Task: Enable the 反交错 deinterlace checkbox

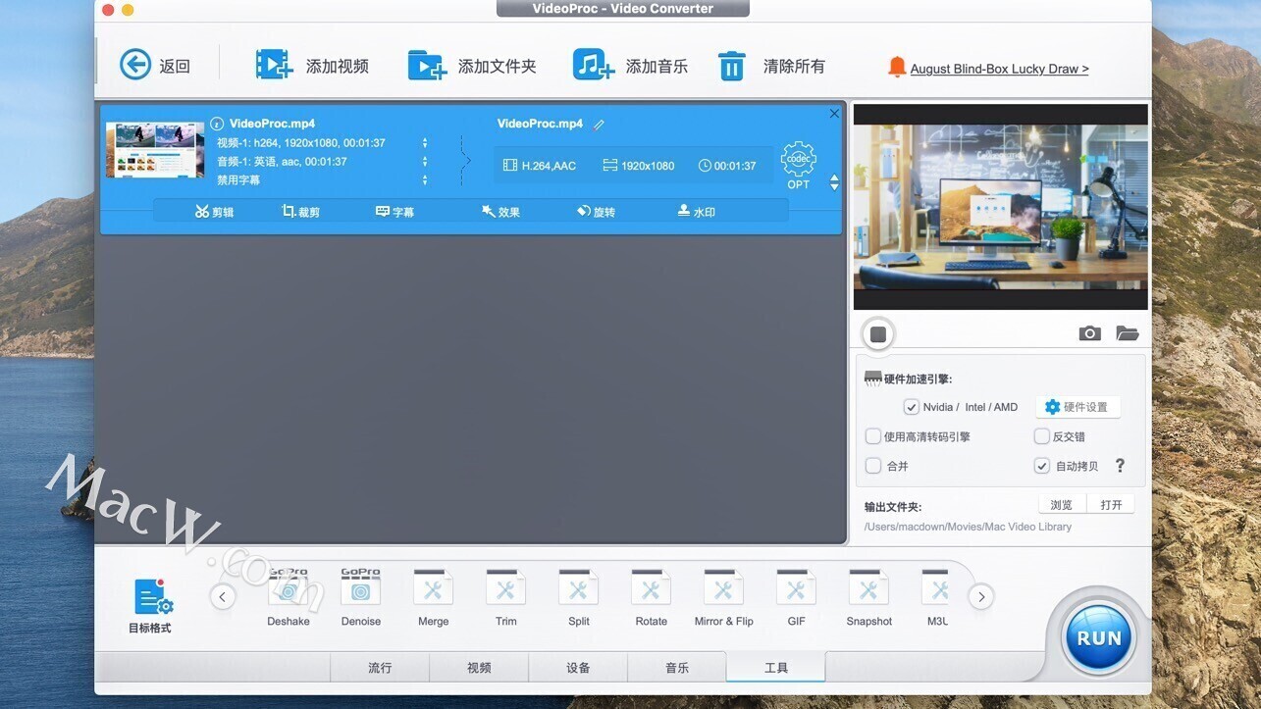Action: click(1042, 436)
